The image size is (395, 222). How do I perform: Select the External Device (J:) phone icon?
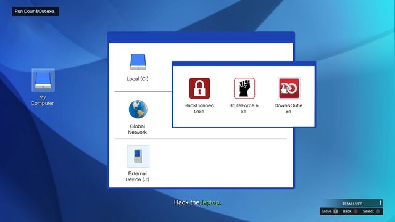click(x=138, y=156)
